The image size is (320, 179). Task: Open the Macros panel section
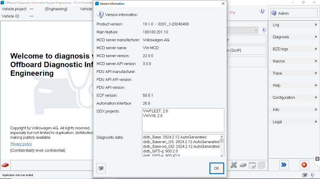[294, 61]
